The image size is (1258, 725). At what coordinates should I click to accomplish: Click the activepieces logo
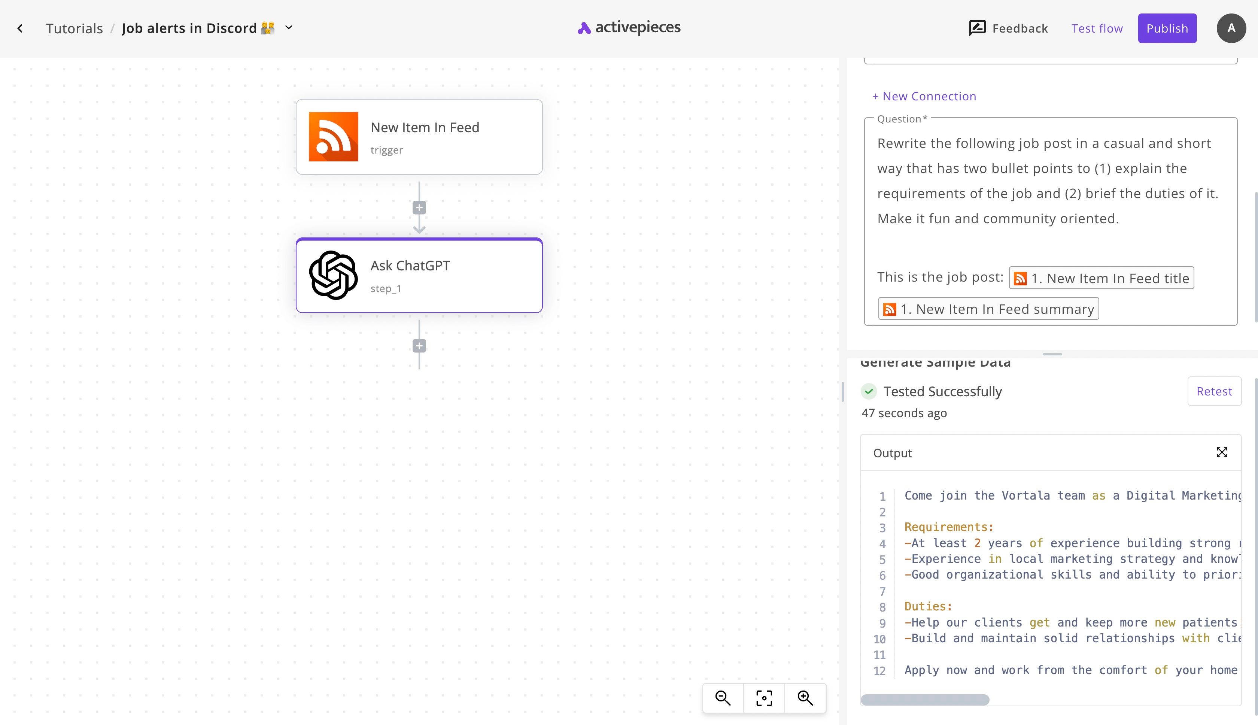click(629, 27)
